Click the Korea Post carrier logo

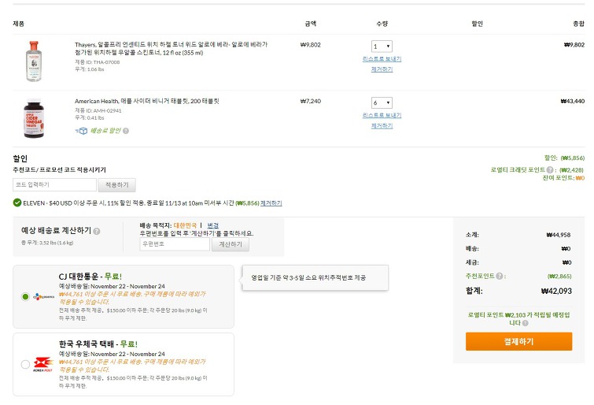pos(42,364)
